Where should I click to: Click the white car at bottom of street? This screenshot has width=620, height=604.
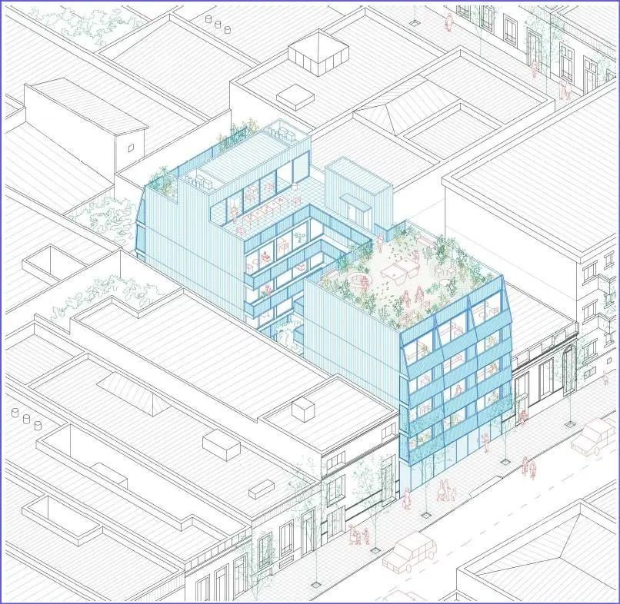pyautogui.click(x=408, y=551)
